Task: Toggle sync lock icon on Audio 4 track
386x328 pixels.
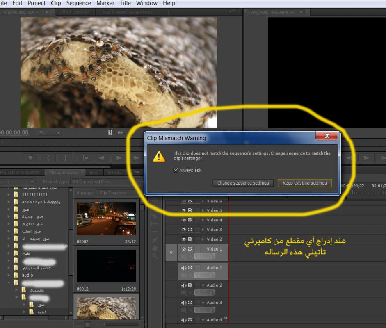Action: click(190, 320)
